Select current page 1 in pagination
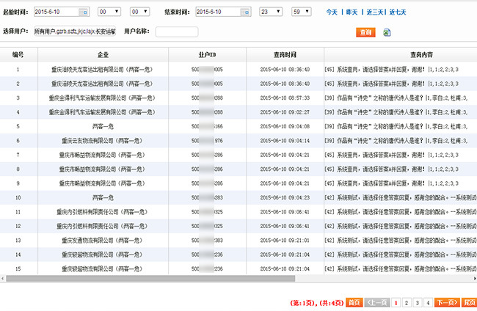 396,303
